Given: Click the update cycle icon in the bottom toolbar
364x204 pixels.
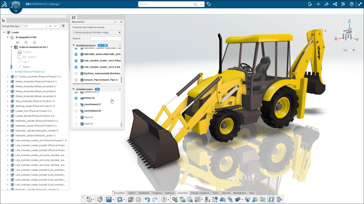Looking at the screenshot, I should click(119, 199).
